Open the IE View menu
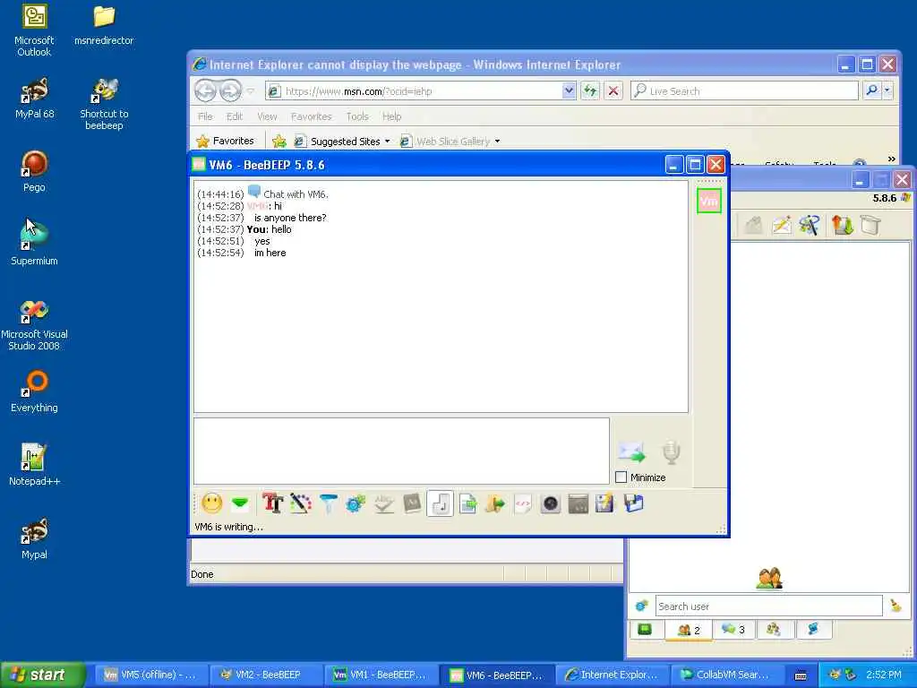 267,116
